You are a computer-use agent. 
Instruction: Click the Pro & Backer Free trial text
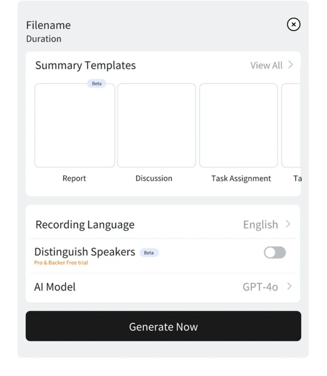[61, 263]
